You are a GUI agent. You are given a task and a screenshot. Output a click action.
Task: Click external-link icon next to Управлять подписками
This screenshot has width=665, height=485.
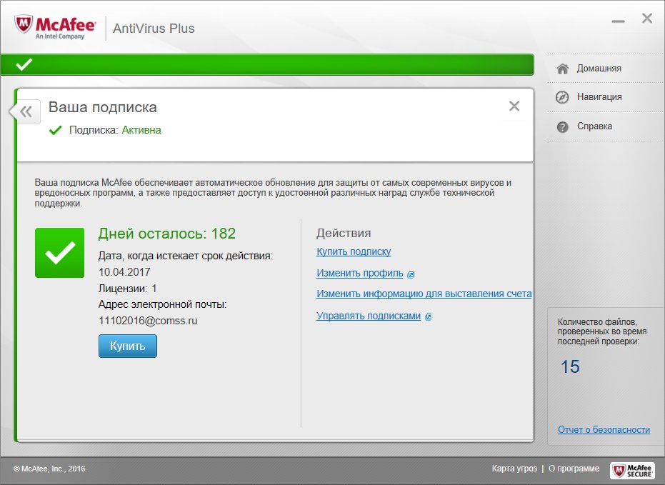tap(429, 316)
